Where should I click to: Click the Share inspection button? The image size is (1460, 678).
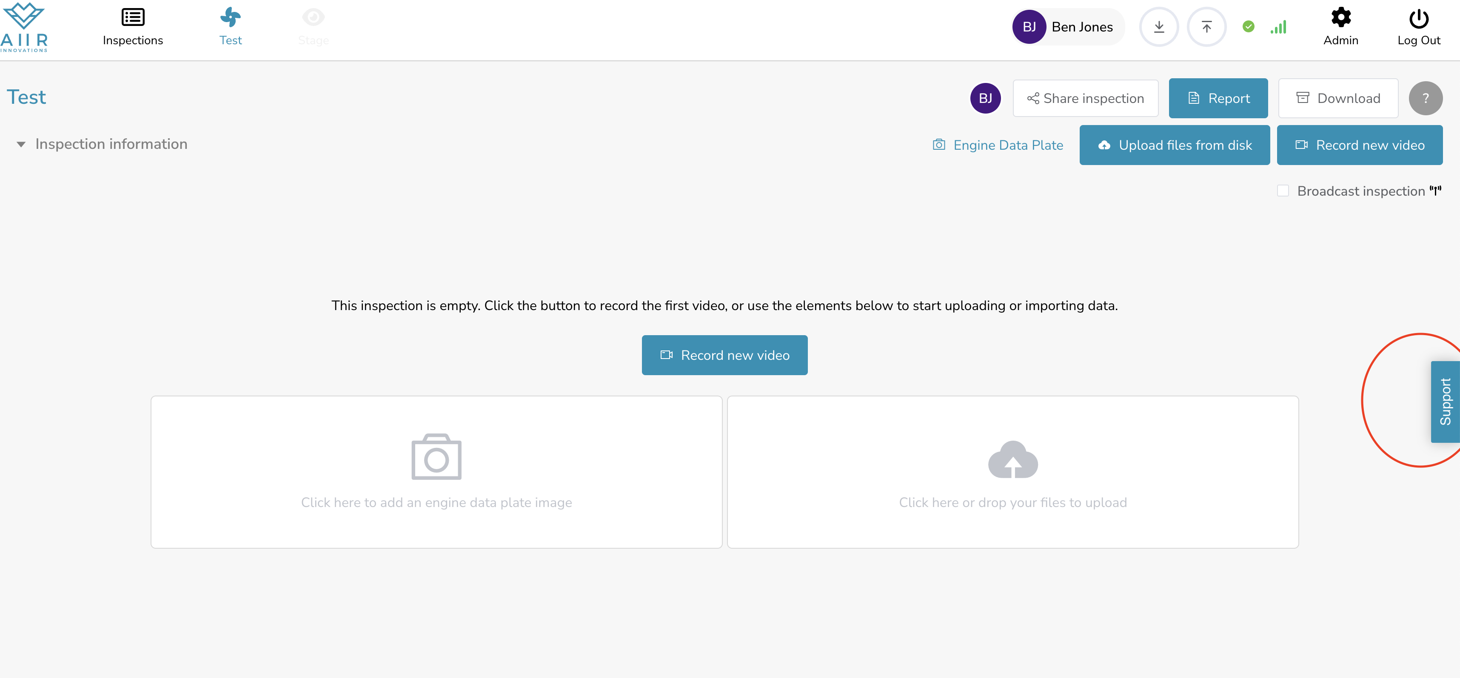(1085, 99)
